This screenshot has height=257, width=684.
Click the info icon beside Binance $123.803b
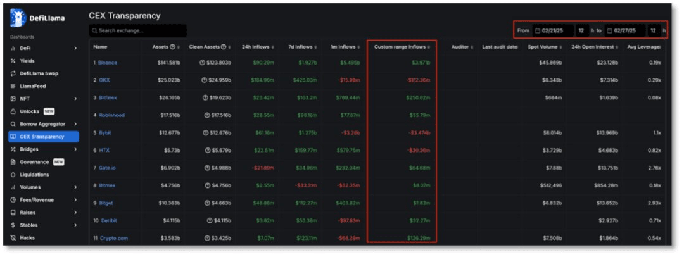[203, 63]
